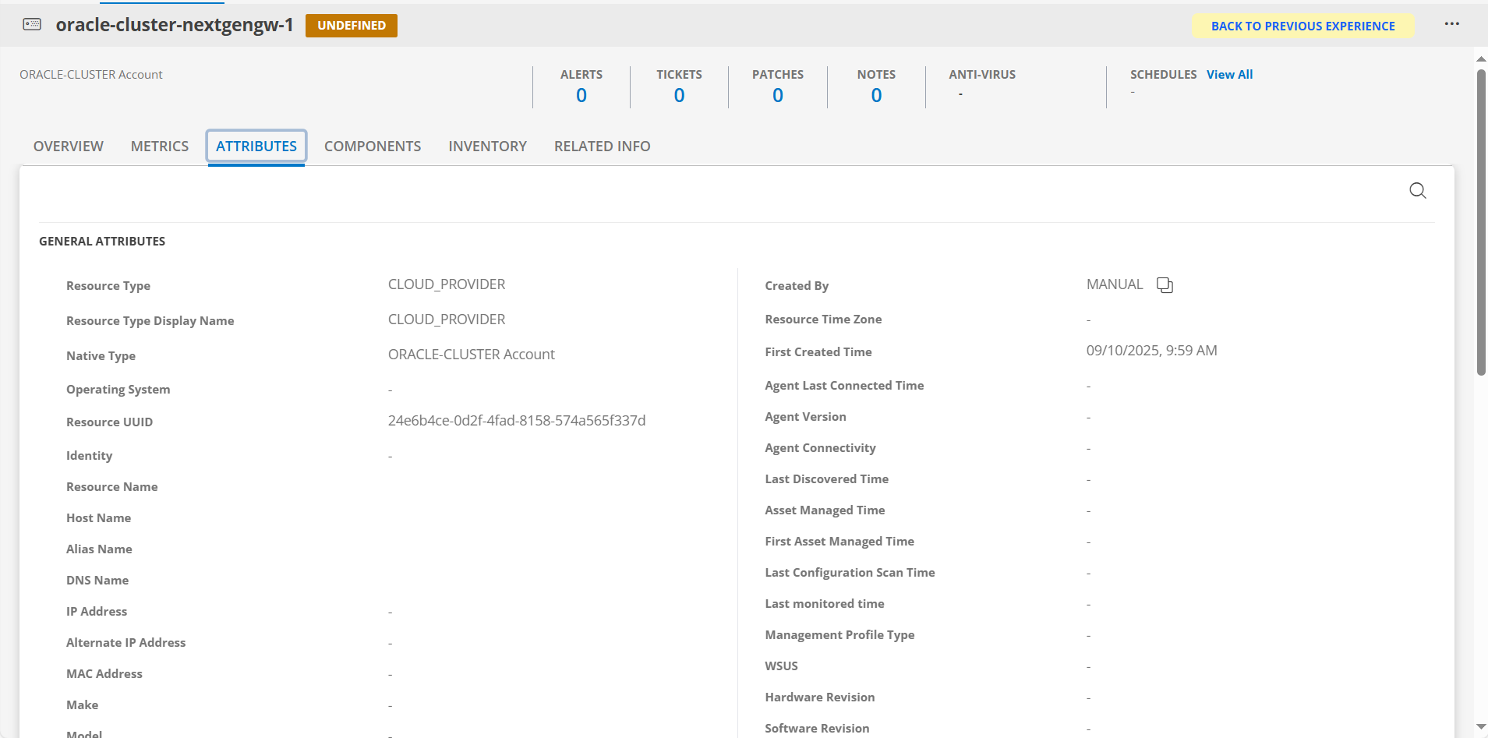Viewport: 1488px width, 738px height.
Task: Open the Notes count of 0
Action: click(x=877, y=96)
